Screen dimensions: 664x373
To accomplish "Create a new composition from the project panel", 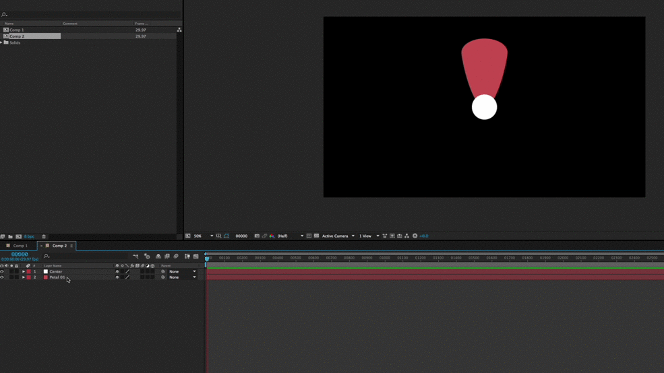I will (19, 236).
